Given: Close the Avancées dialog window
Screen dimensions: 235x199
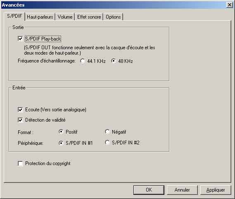Looking at the screenshot, I should [230, 5].
